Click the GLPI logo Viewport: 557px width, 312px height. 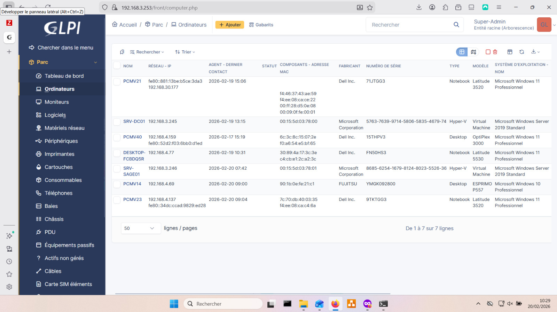(x=62, y=28)
